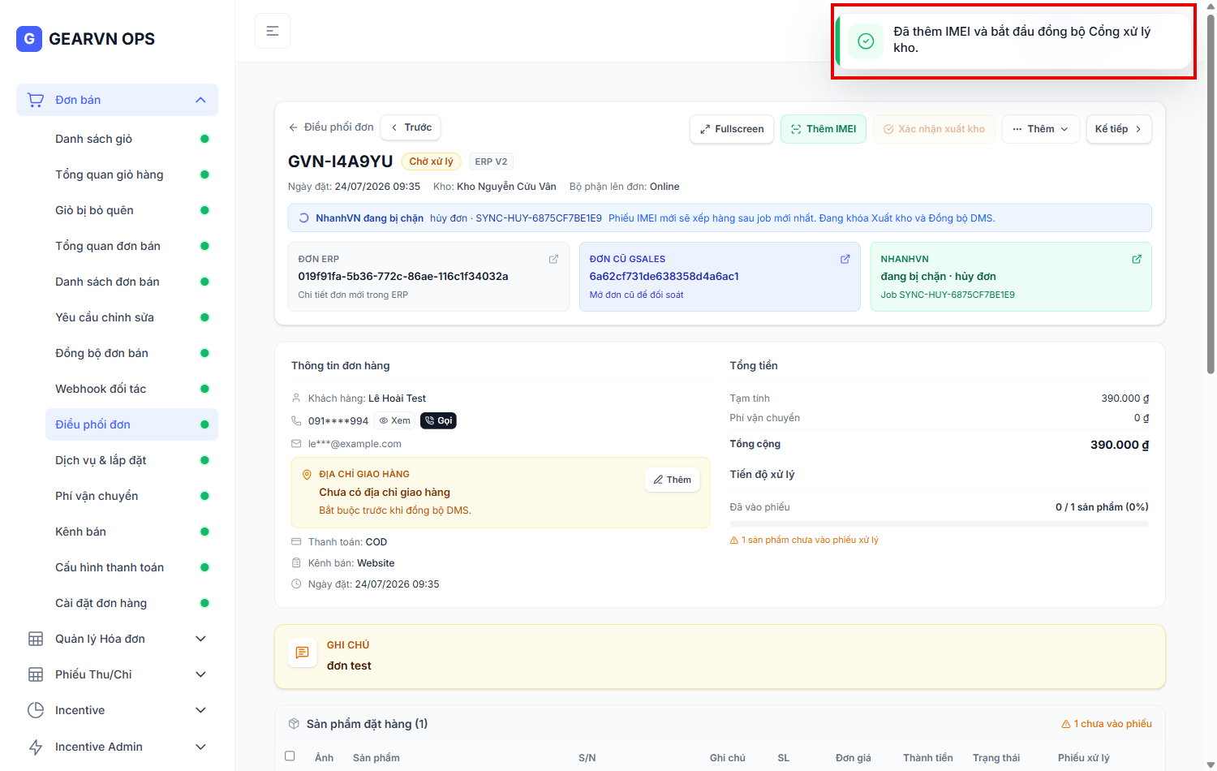Toggle the sidebar with hamburger icon

(273, 31)
